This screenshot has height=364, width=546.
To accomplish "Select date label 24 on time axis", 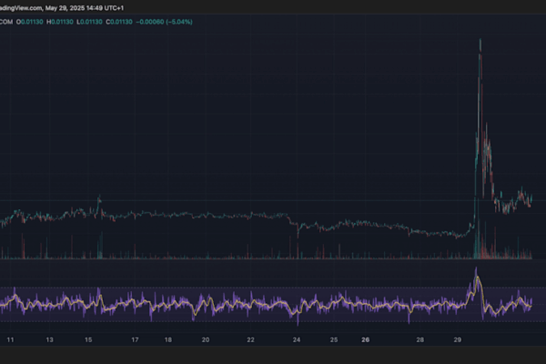I will tap(297, 339).
